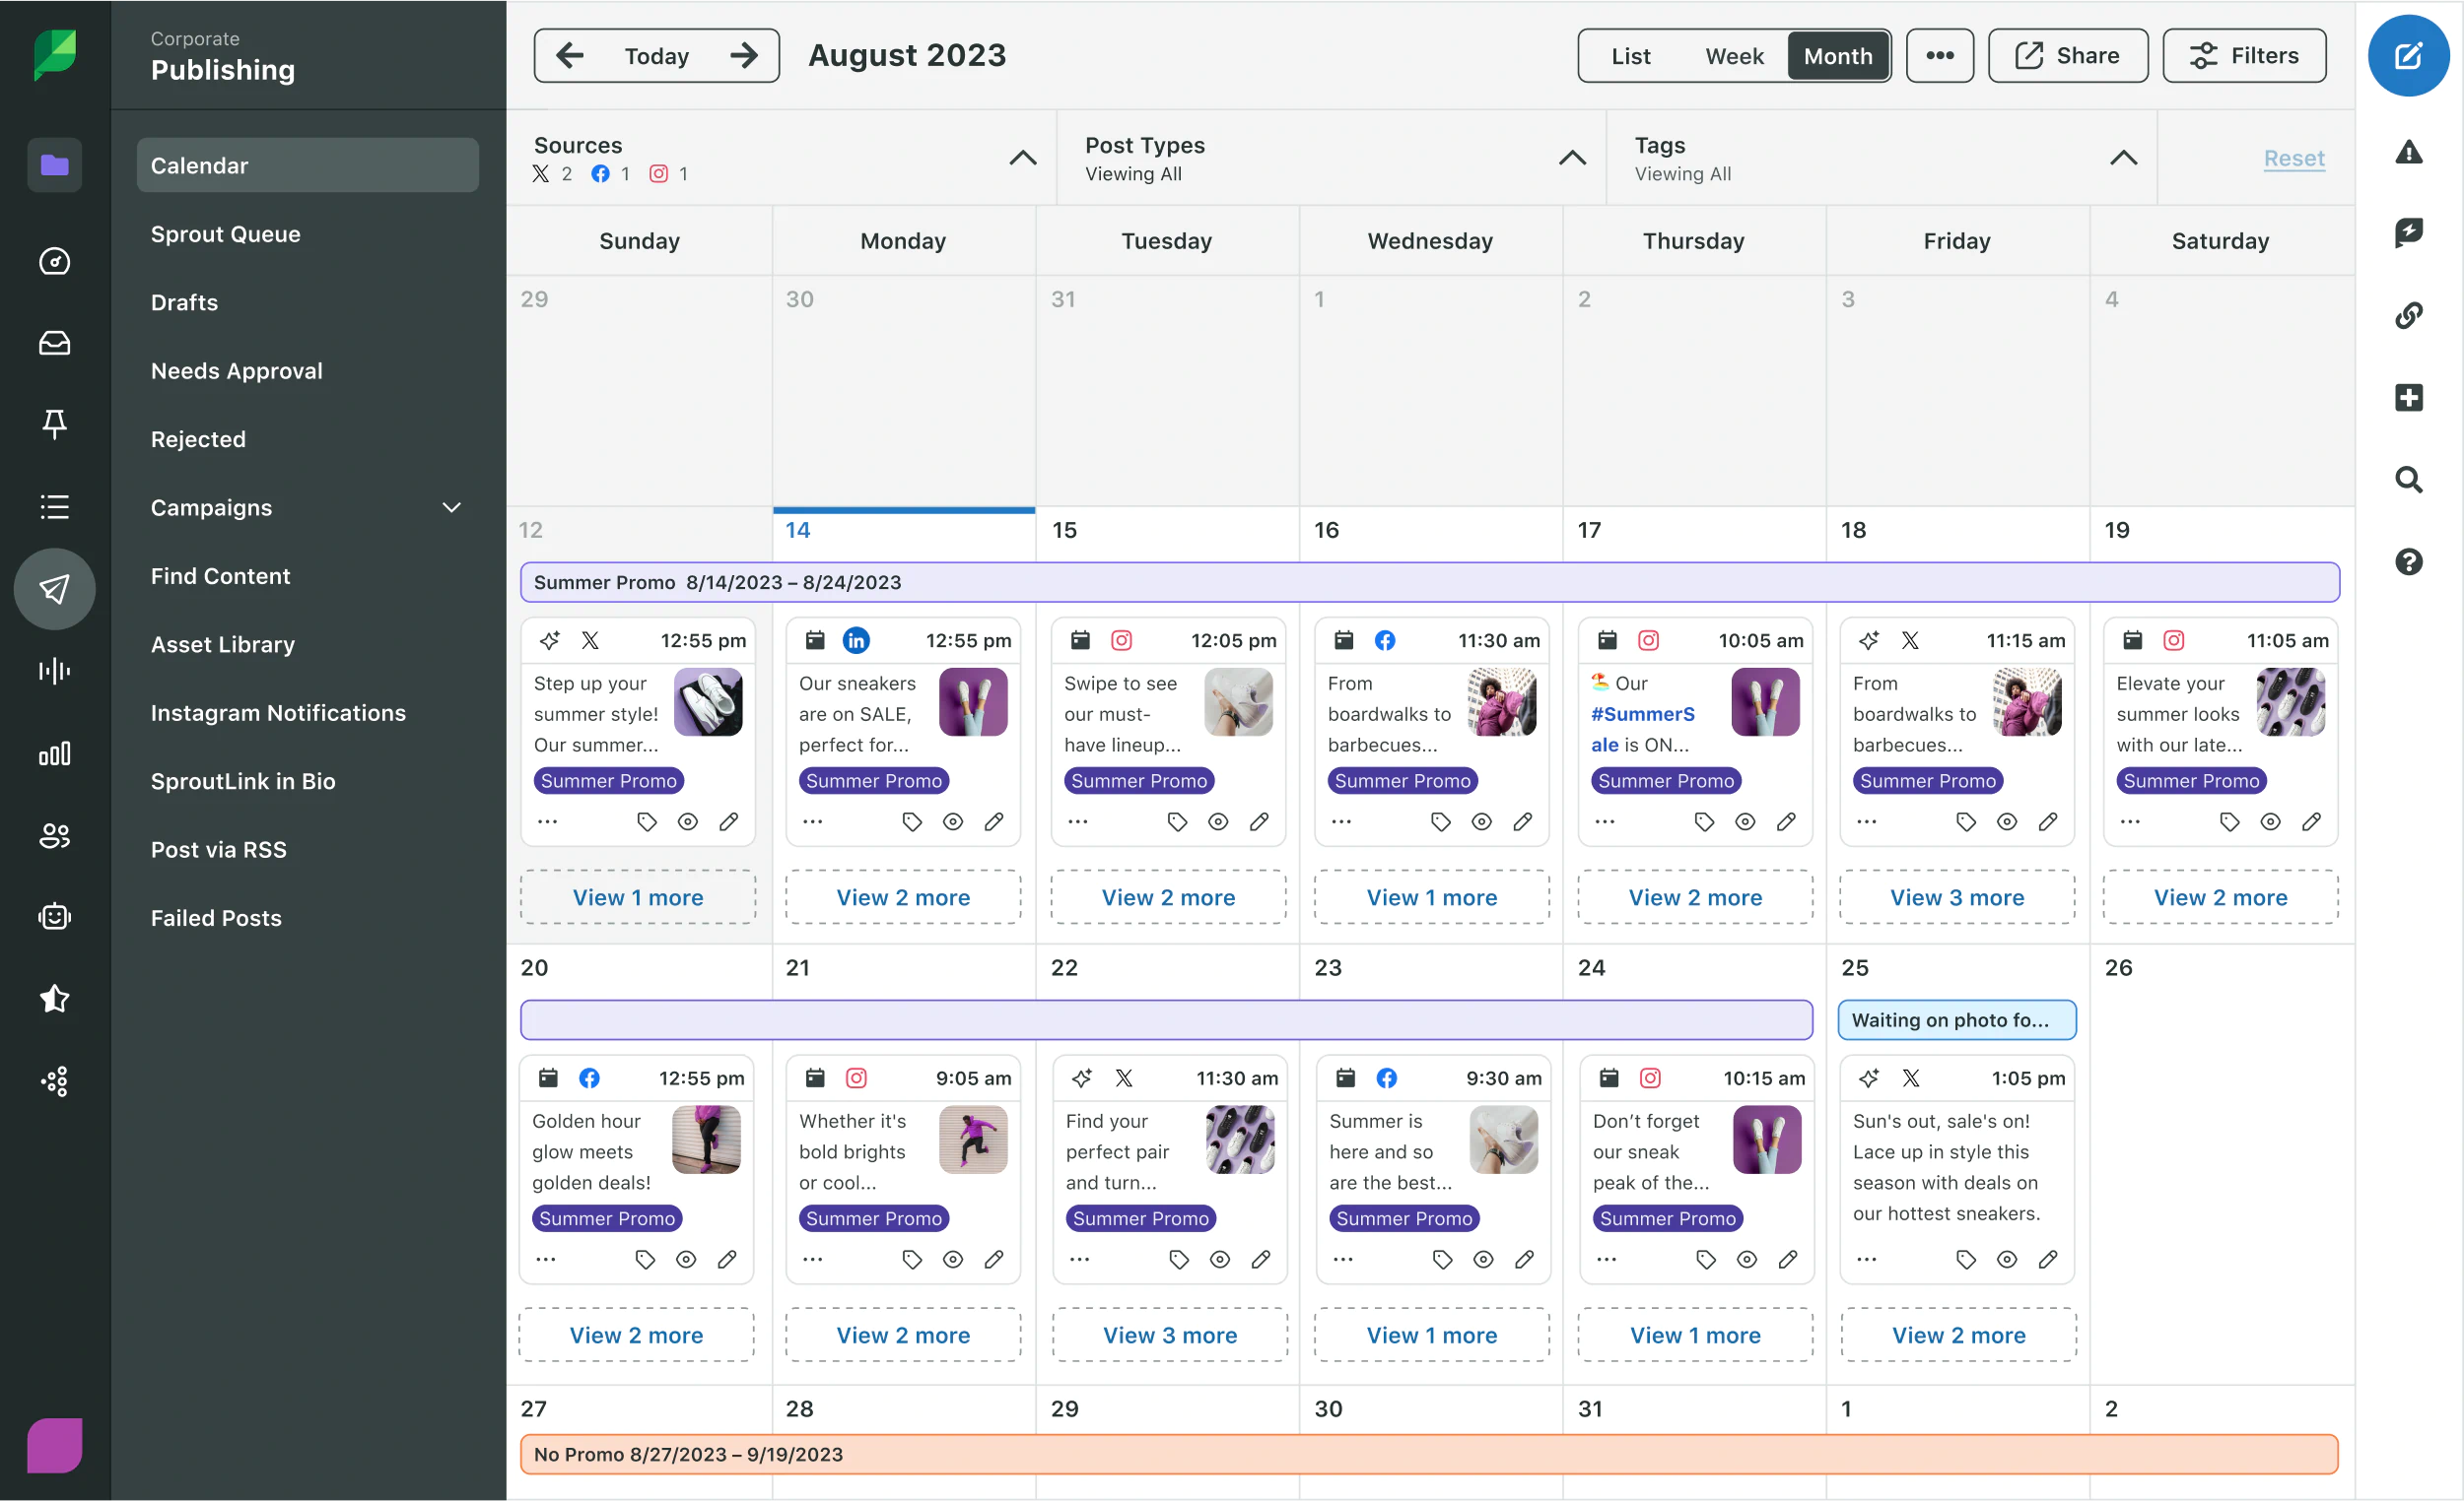The height and width of the screenshot is (1501, 2464).
Task: Open the Asset Library panel
Action: point(222,642)
